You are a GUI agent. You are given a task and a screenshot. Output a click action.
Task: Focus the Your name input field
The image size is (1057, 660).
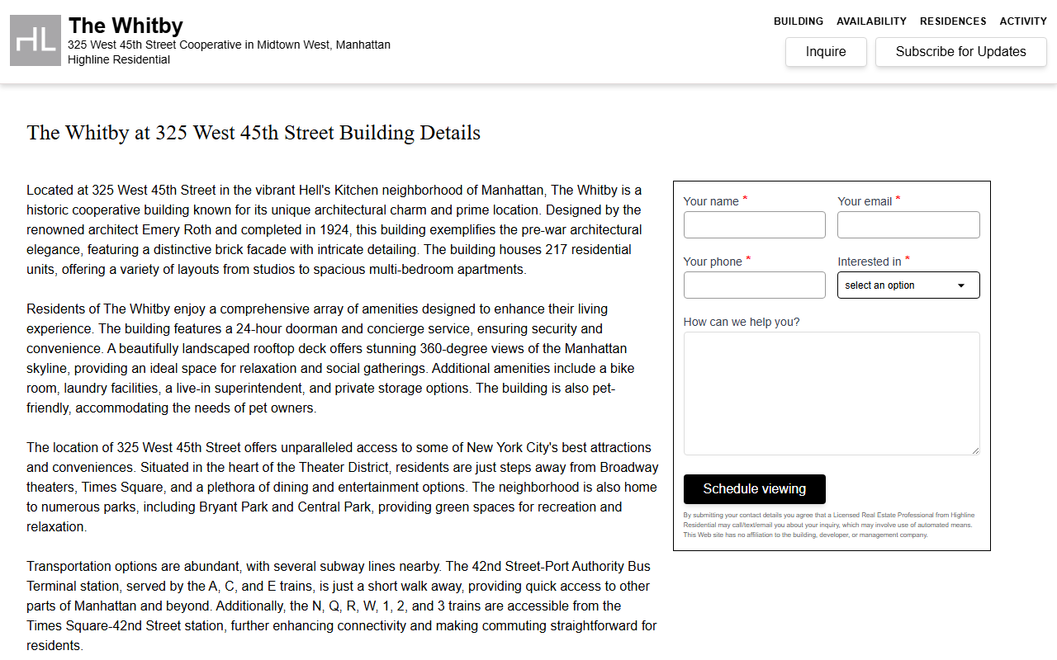pyautogui.click(x=755, y=225)
